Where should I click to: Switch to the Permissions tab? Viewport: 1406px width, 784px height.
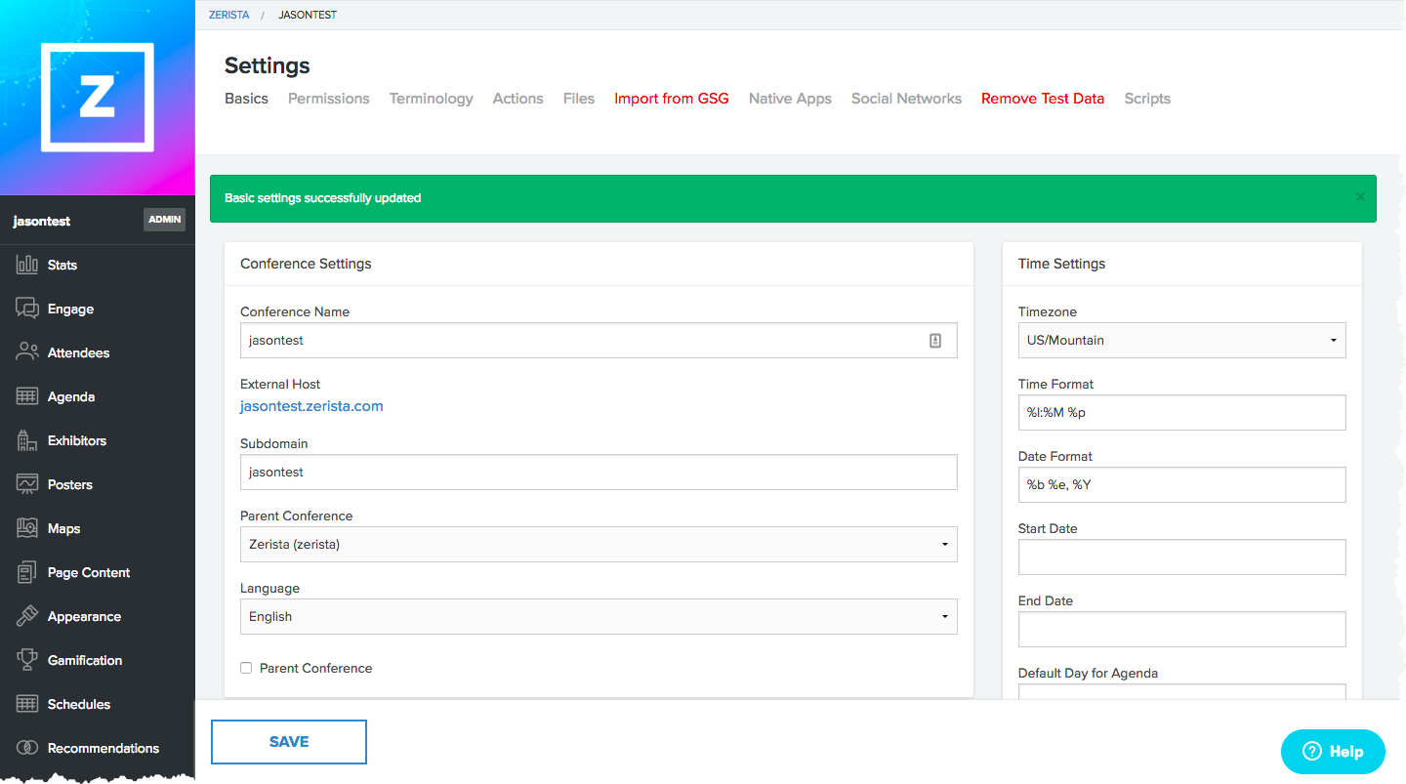point(329,99)
